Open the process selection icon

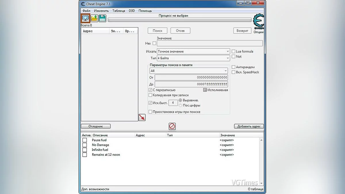(85, 18)
